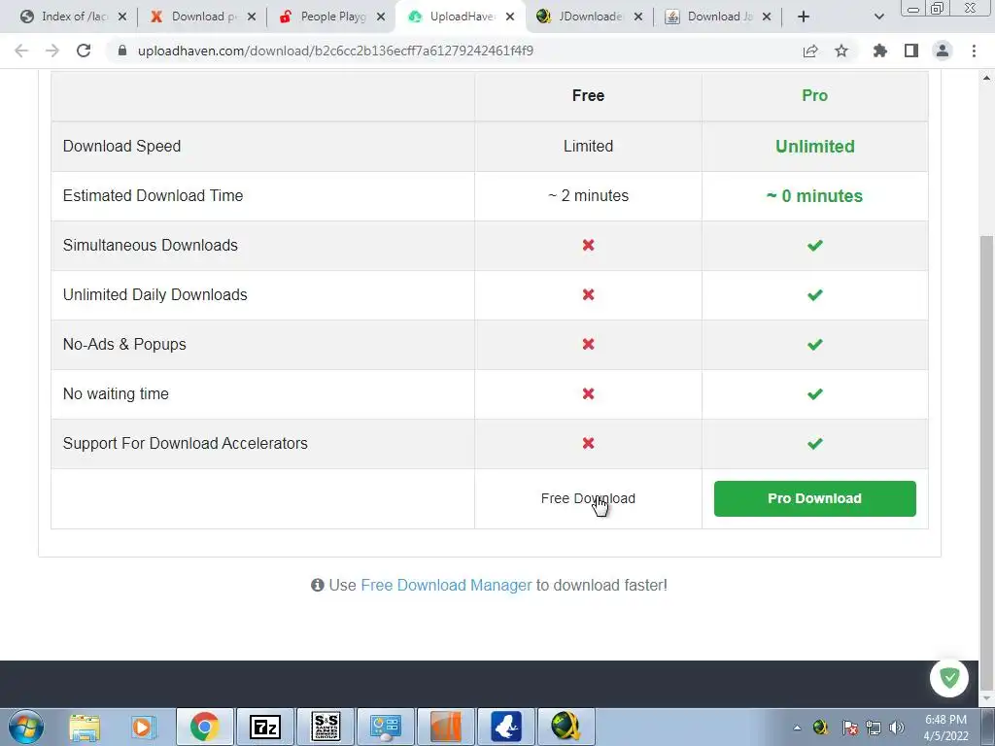995x746 pixels.
Task: Click green check for Unlimited Daily Downloads
Action: click(815, 294)
